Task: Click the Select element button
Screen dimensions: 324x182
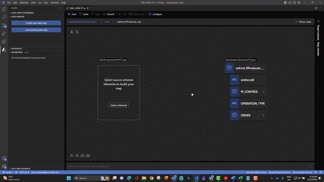Action: coord(118,105)
